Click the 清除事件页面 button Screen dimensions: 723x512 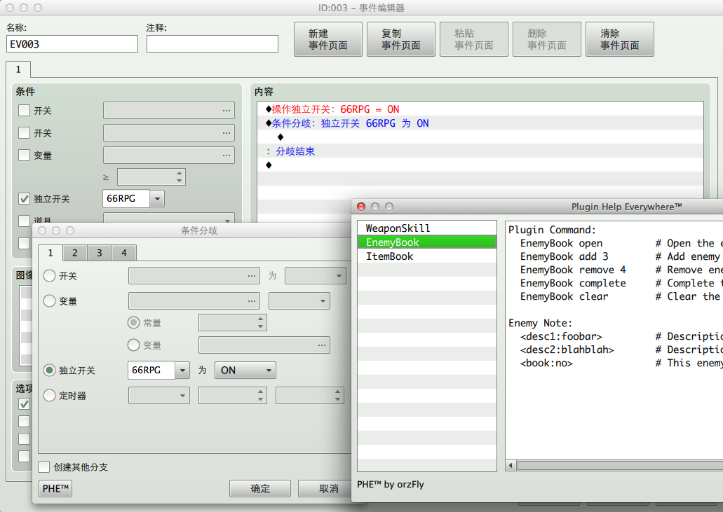[620, 39]
